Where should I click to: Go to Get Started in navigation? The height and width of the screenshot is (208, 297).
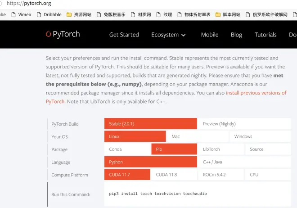[x=124, y=35]
